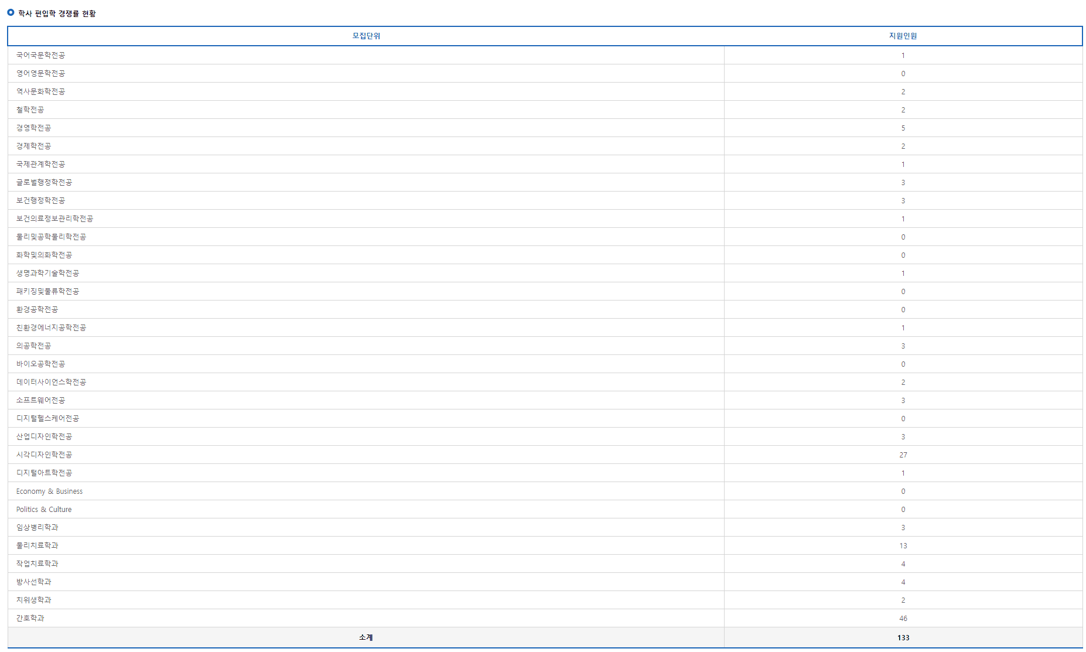Viewport: 1086px width, 652px height.
Task: Select the 패키징및물류학전공 row label
Action: 47,291
